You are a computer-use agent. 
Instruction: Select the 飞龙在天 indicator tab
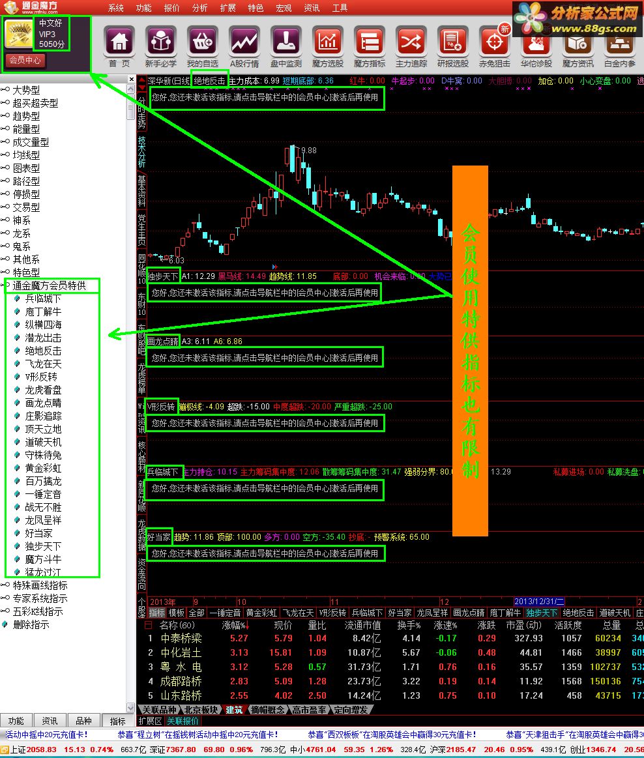point(299,613)
